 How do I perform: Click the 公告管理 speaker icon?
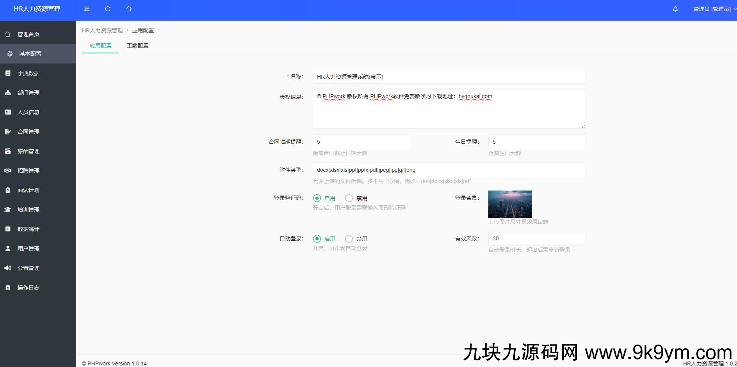pyautogui.click(x=8, y=268)
